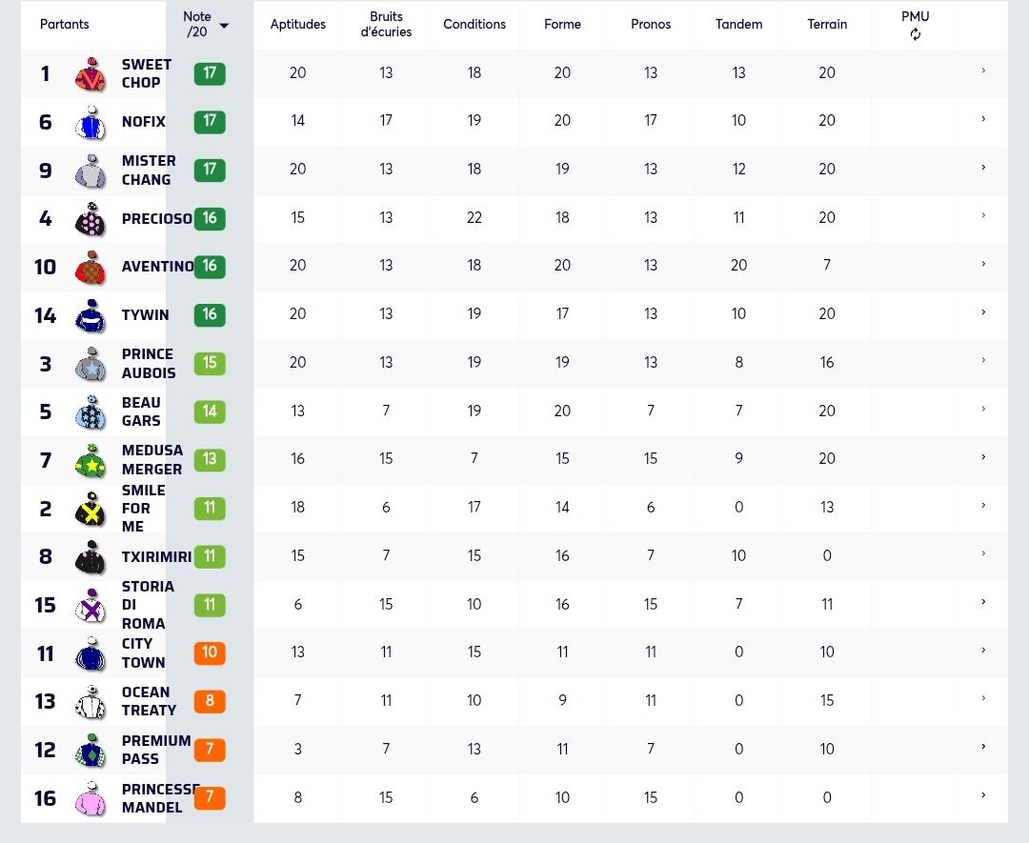This screenshot has height=843, width=1029.
Task: Expand Sweet Chop row chevron
Action: (x=983, y=70)
